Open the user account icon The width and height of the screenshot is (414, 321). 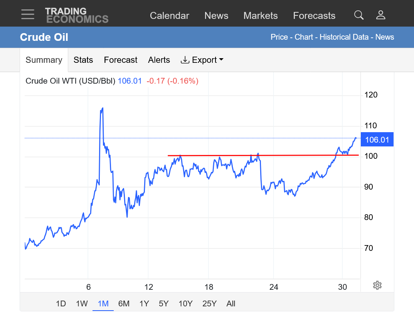(381, 15)
